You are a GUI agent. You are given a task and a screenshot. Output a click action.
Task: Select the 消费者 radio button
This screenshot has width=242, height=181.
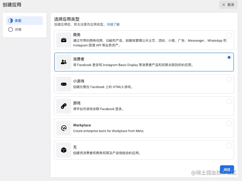pos(229,58)
